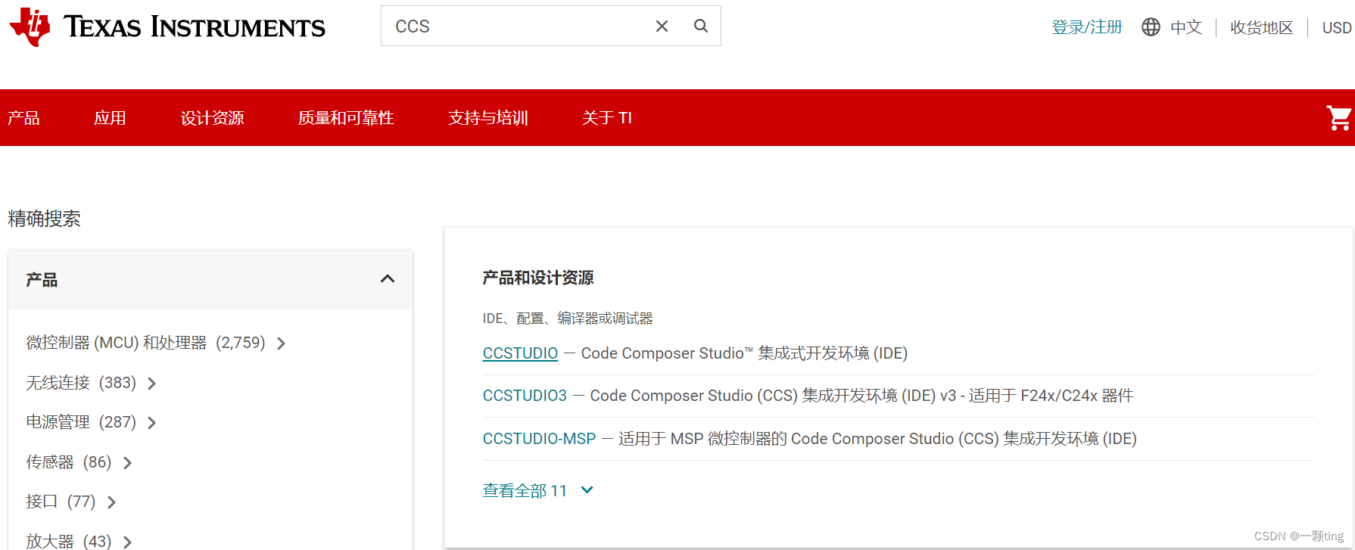
Task: Select 传感器 filter text
Action: click(50, 462)
